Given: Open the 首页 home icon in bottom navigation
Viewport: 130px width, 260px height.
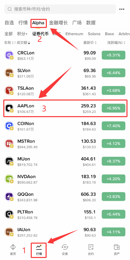Looking at the screenshot, I should [x=13, y=247].
